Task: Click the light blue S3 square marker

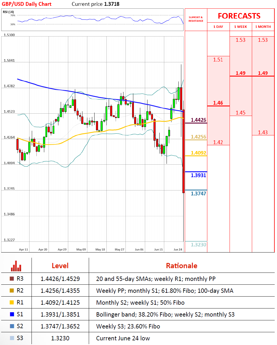Action: tap(12, 338)
